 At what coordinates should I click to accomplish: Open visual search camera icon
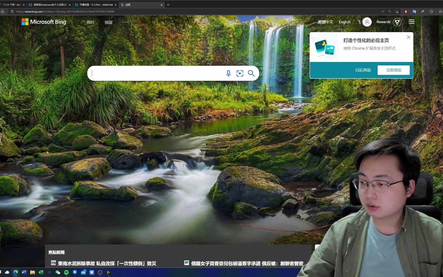click(x=240, y=73)
